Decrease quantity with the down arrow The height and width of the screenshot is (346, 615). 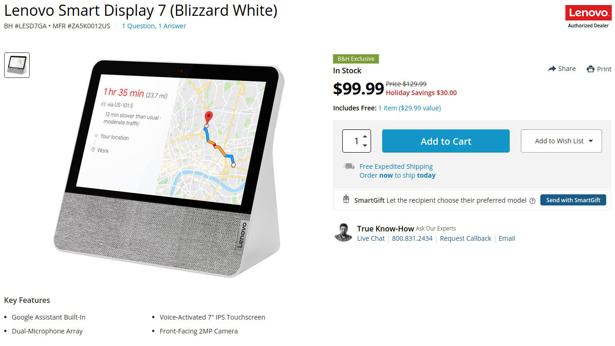click(365, 146)
